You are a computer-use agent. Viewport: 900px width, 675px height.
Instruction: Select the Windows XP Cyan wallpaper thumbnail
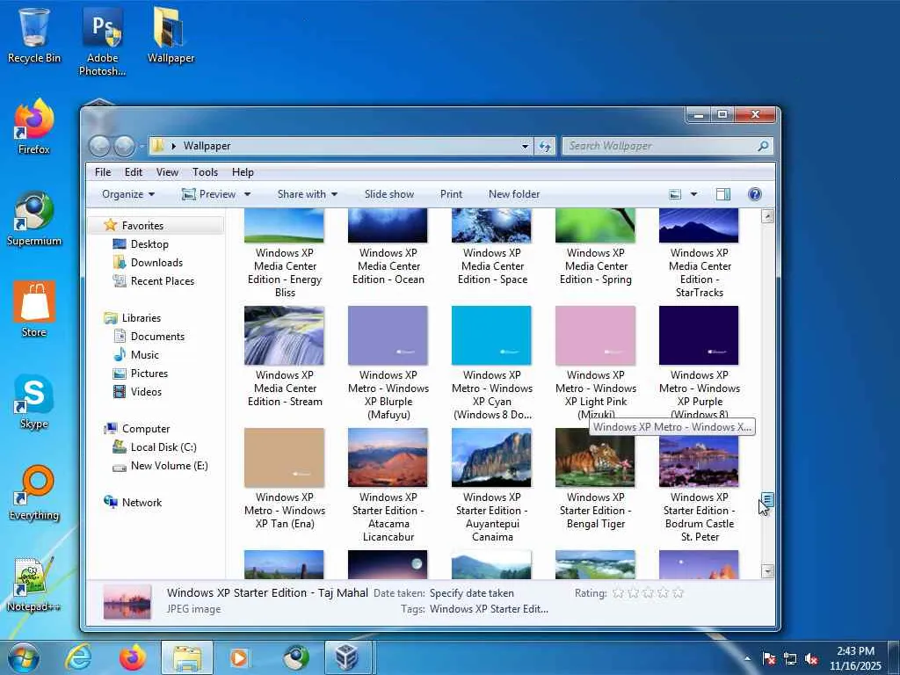(491, 336)
